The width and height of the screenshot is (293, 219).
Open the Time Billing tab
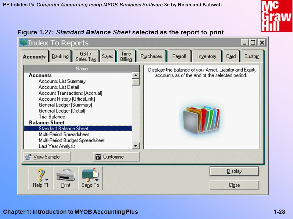pos(126,56)
